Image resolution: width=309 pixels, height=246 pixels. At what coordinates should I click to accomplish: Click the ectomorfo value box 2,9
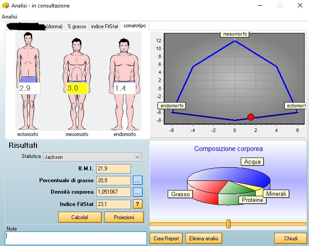29,88
